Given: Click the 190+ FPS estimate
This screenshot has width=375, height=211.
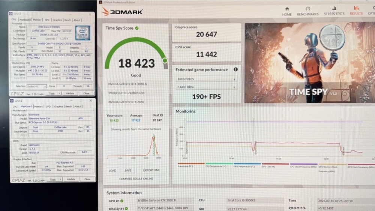Looking at the screenshot, I should coord(206,97).
